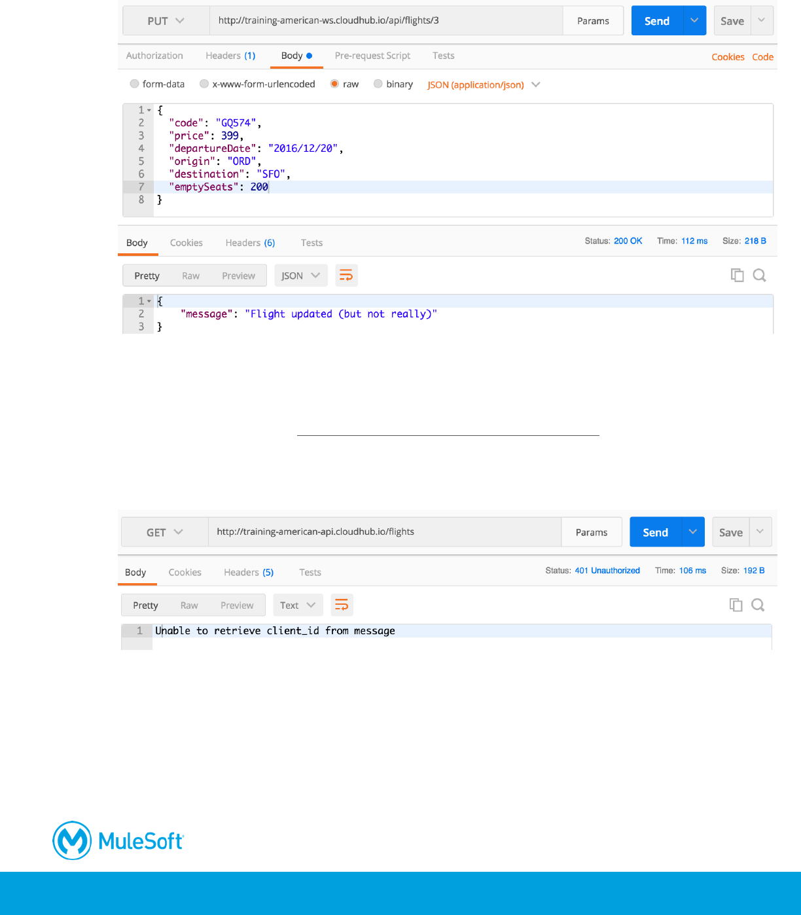The image size is (801, 915).
Task: Select the GET response Body tab
Action: pos(135,572)
